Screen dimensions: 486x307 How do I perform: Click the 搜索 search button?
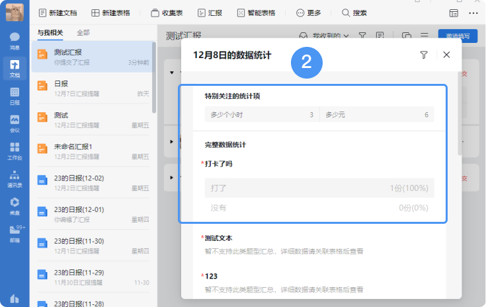point(354,13)
